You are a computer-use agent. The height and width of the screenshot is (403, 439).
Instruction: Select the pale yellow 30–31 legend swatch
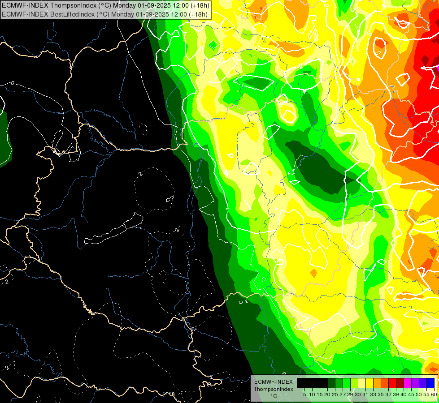click(362, 383)
